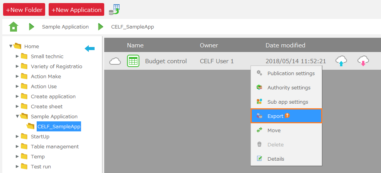
Task: Collapse the Sample Application folder
Action: click(x=17, y=116)
